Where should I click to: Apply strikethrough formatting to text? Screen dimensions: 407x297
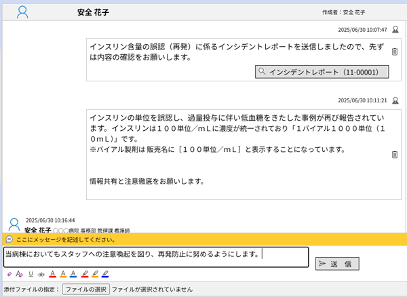coord(41,274)
